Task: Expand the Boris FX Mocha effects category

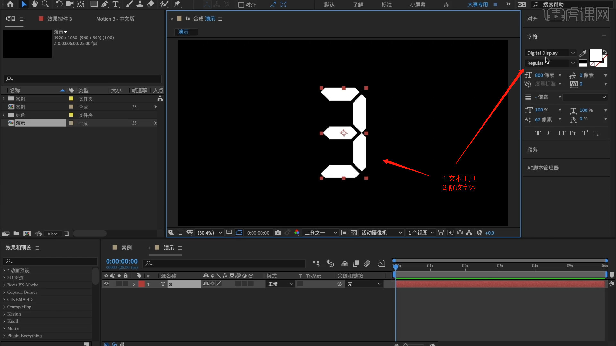Action: (4, 285)
